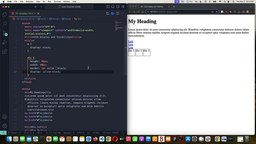Click the open changes icon in editor toolbar

coord(108,14)
